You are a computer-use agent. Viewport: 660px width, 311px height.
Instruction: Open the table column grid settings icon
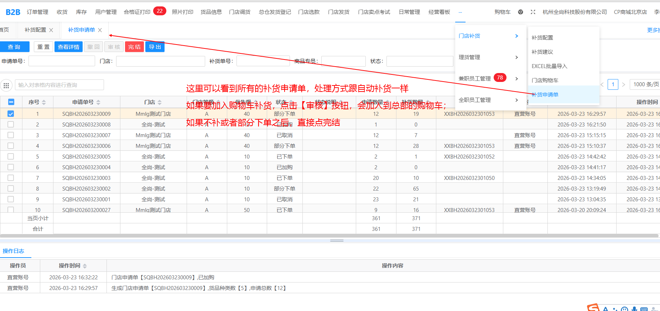(6, 85)
